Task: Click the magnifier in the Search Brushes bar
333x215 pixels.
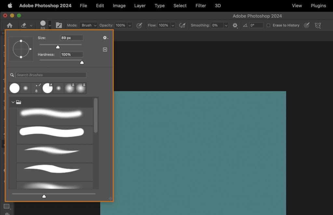Action: point(12,75)
